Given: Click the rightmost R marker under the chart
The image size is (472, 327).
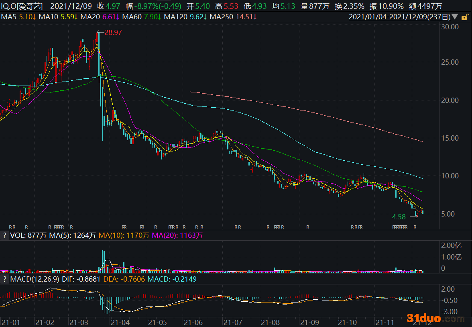Looking at the screenshot, I should (415, 227).
